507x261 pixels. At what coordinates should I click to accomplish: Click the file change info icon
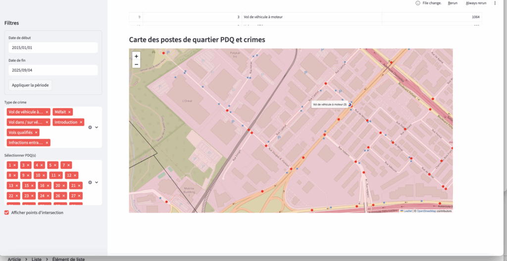pos(418,3)
